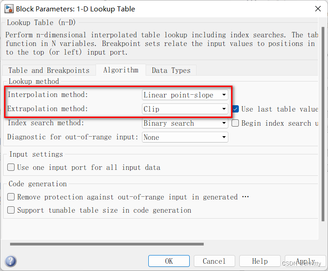This screenshot has height=271, width=328.
Task: Enable Remove protection against out-of-range input
Action: click(x=11, y=197)
